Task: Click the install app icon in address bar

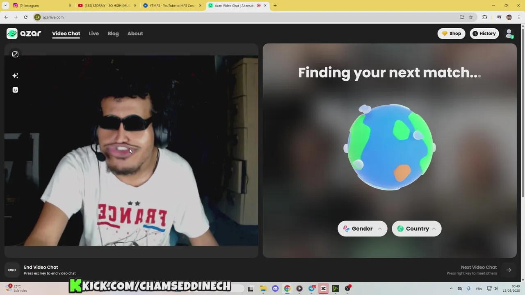Action: coord(462,17)
